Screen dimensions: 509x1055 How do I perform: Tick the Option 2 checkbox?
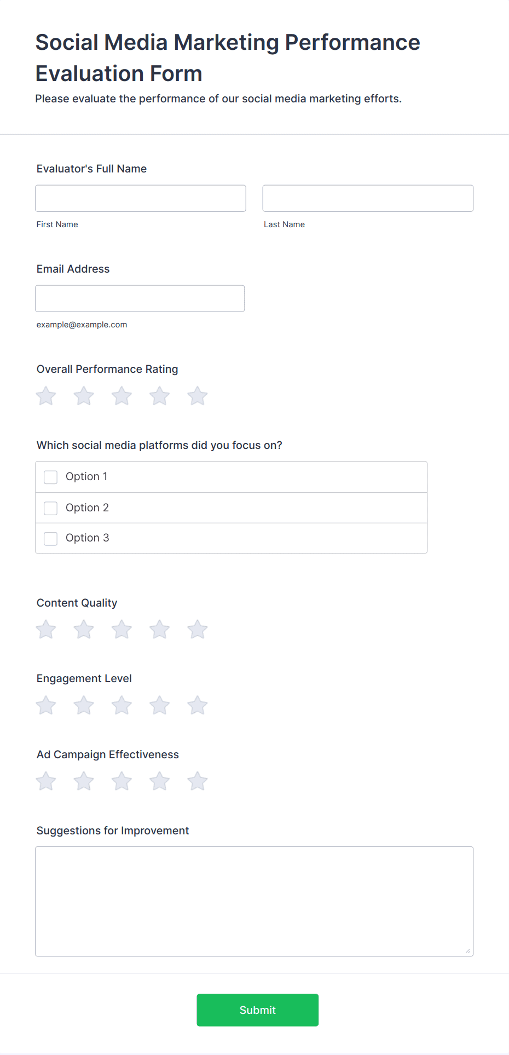click(50, 508)
